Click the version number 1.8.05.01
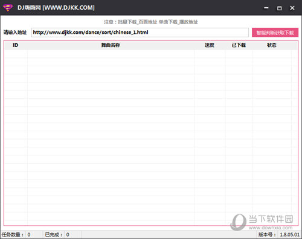The width and height of the screenshot is (302, 239). pyautogui.click(x=290, y=235)
